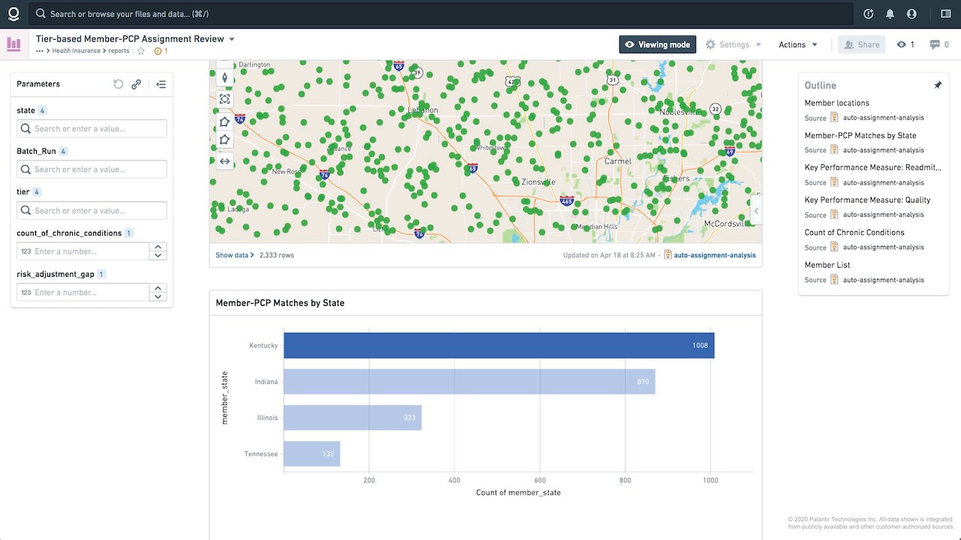Collapse the right map side panel chevron
Screen dimensions: 961x540
click(756, 211)
